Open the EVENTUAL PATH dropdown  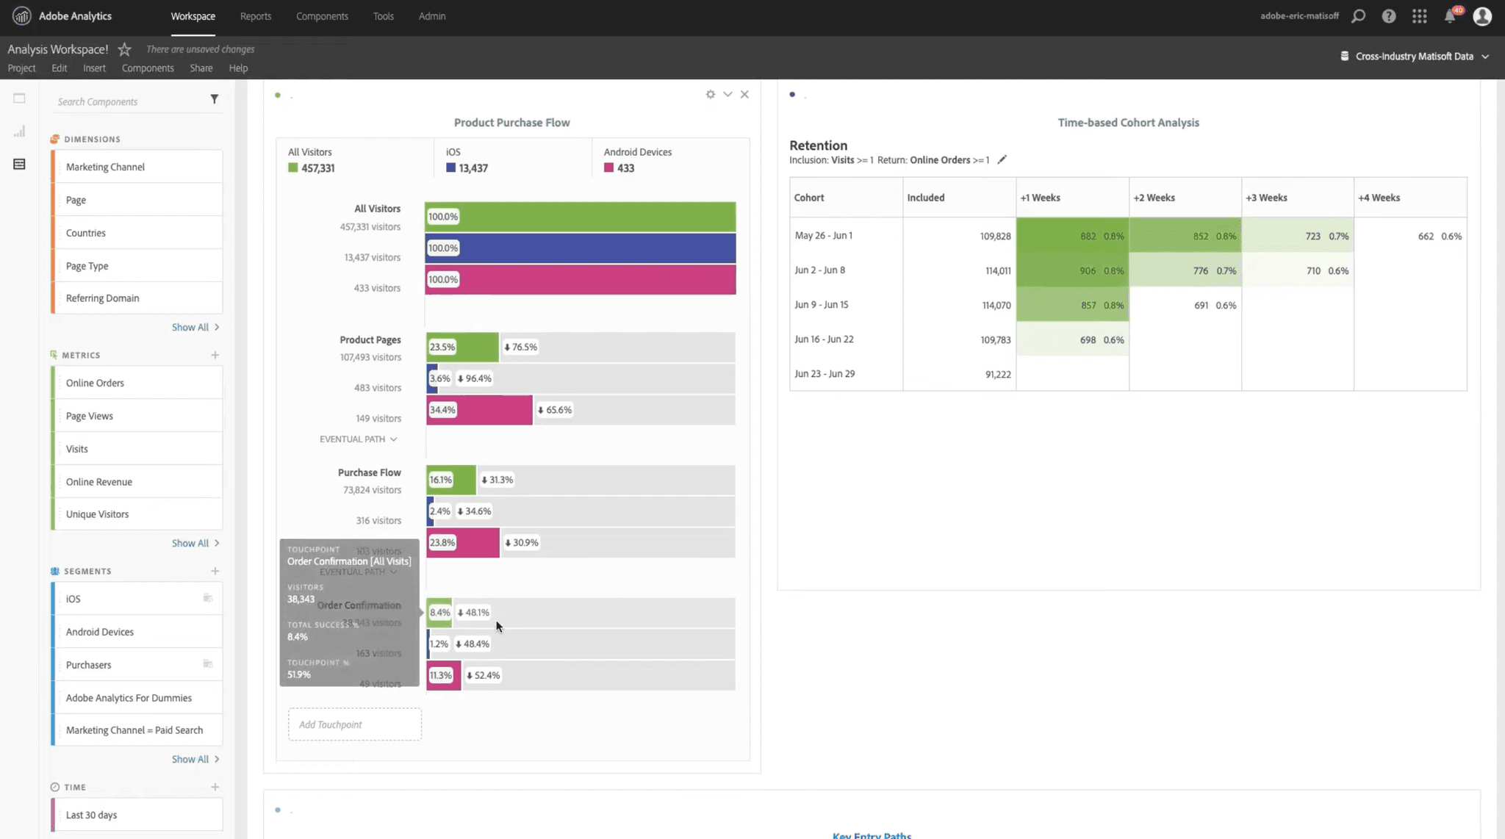point(359,439)
